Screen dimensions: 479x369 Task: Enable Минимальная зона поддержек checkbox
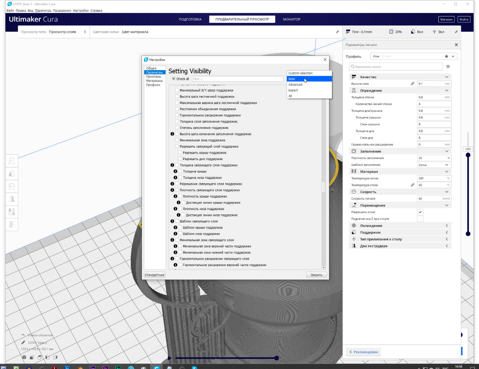point(177,140)
